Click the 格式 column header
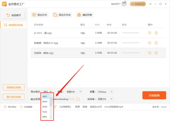170x121 pixels. point(83,25)
